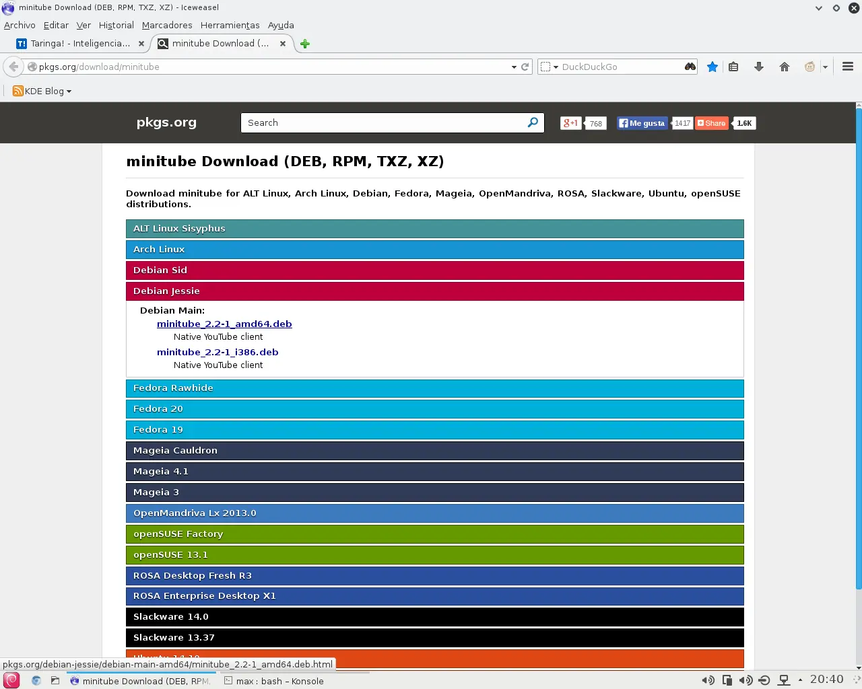Viewport: 862px width, 689px height.
Task: Click the browser back arrow button
Action: (13, 67)
